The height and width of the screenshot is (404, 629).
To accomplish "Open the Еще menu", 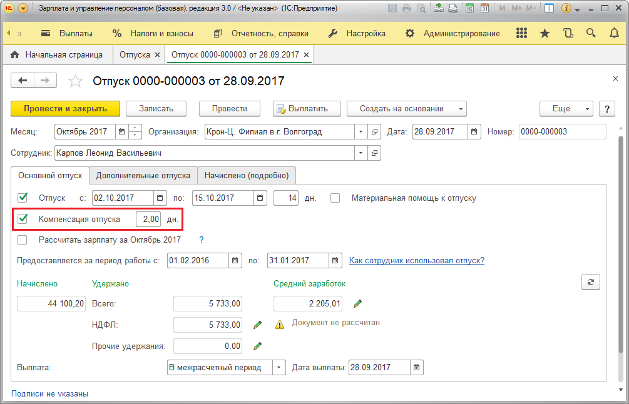I will (566, 109).
